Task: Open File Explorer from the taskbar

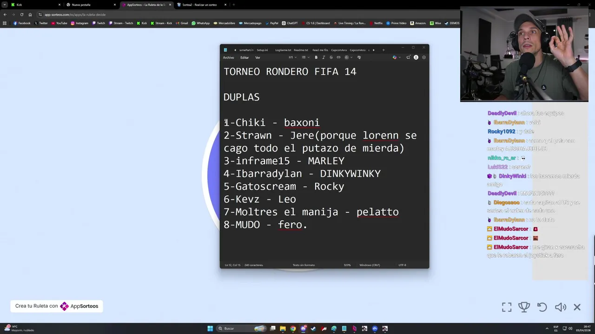Action: (283, 328)
